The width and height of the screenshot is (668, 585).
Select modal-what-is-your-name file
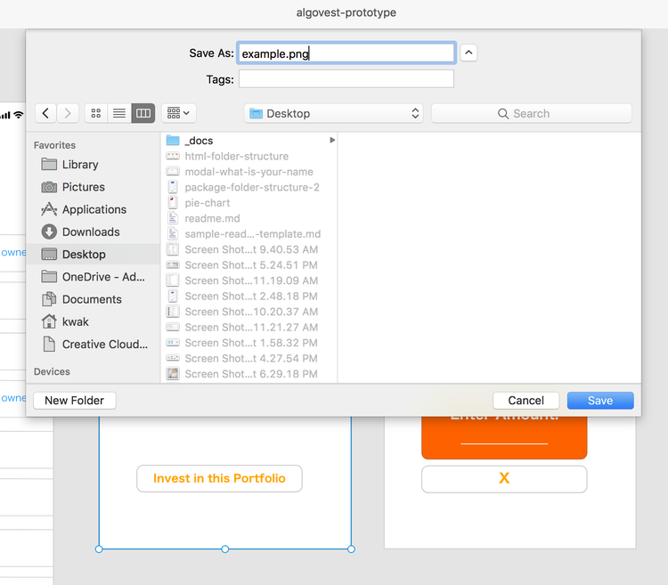pos(248,172)
